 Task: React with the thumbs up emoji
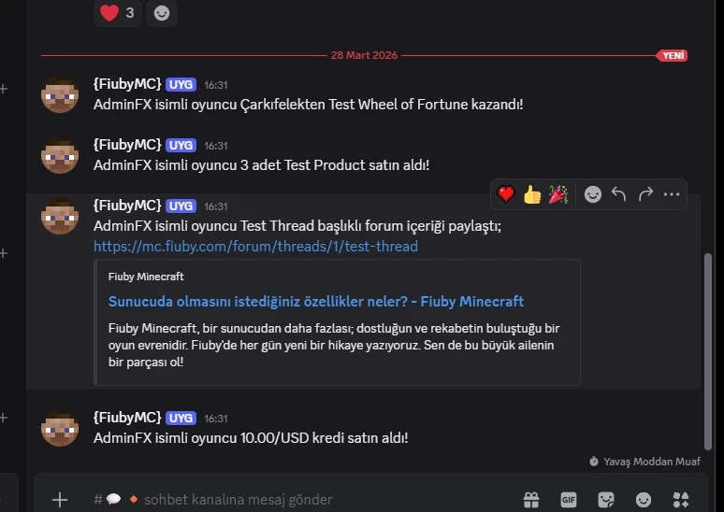(532, 194)
